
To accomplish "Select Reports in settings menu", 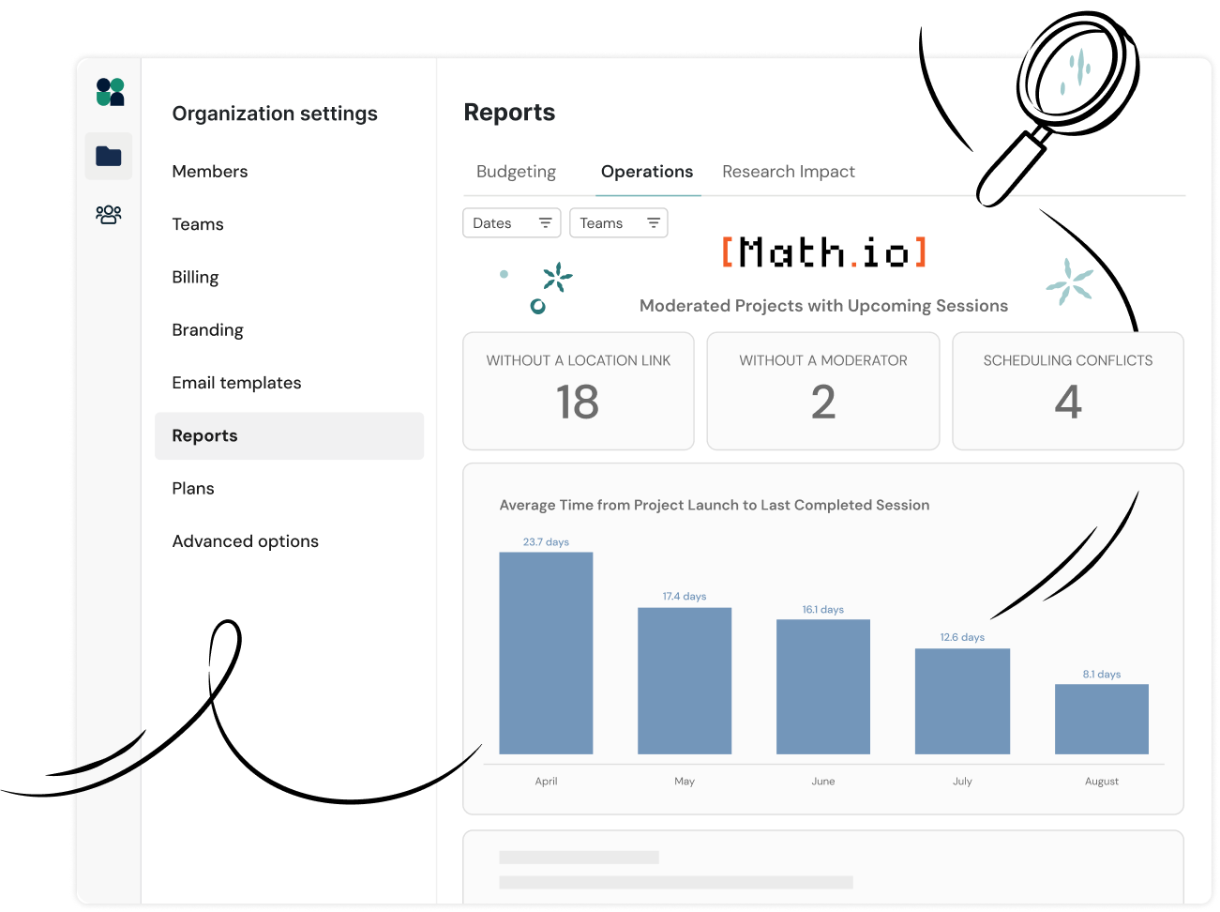I will click(x=289, y=435).
